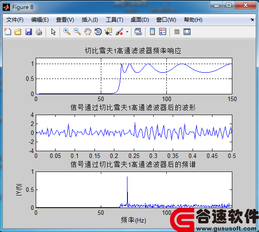Activate the Zoom Out magnifier tool

pyautogui.click(x=77, y=32)
